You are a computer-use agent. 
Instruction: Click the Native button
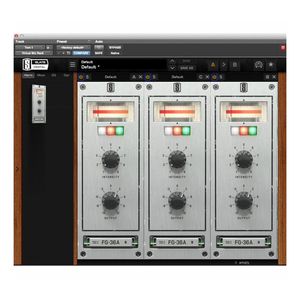click(x=115, y=53)
